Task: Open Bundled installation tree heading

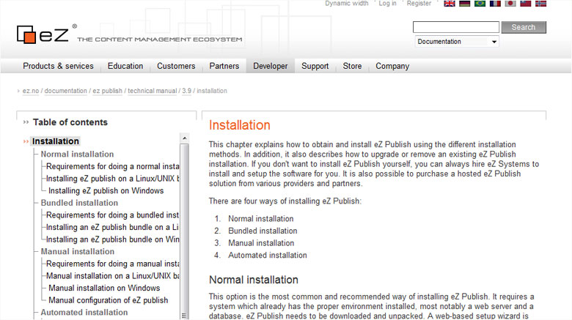Action: tap(79, 203)
